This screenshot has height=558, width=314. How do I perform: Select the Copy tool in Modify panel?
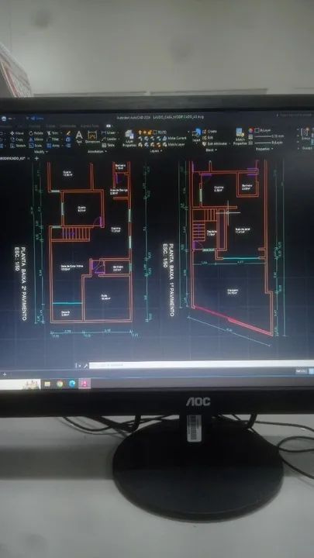coord(17,139)
